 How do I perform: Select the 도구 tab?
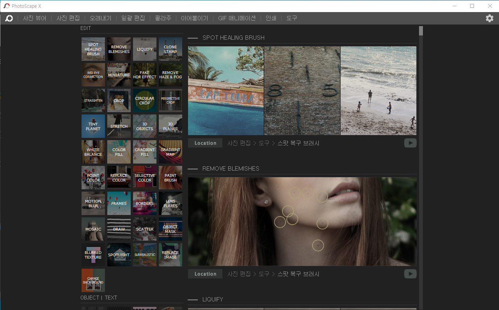(x=291, y=18)
